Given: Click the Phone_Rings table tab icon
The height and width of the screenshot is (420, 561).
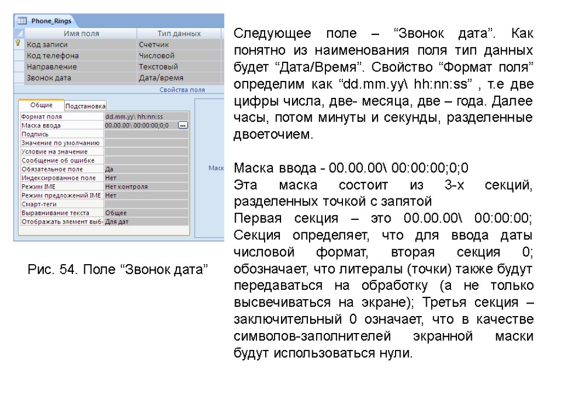Looking at the screenshot, I should (22, 21).
